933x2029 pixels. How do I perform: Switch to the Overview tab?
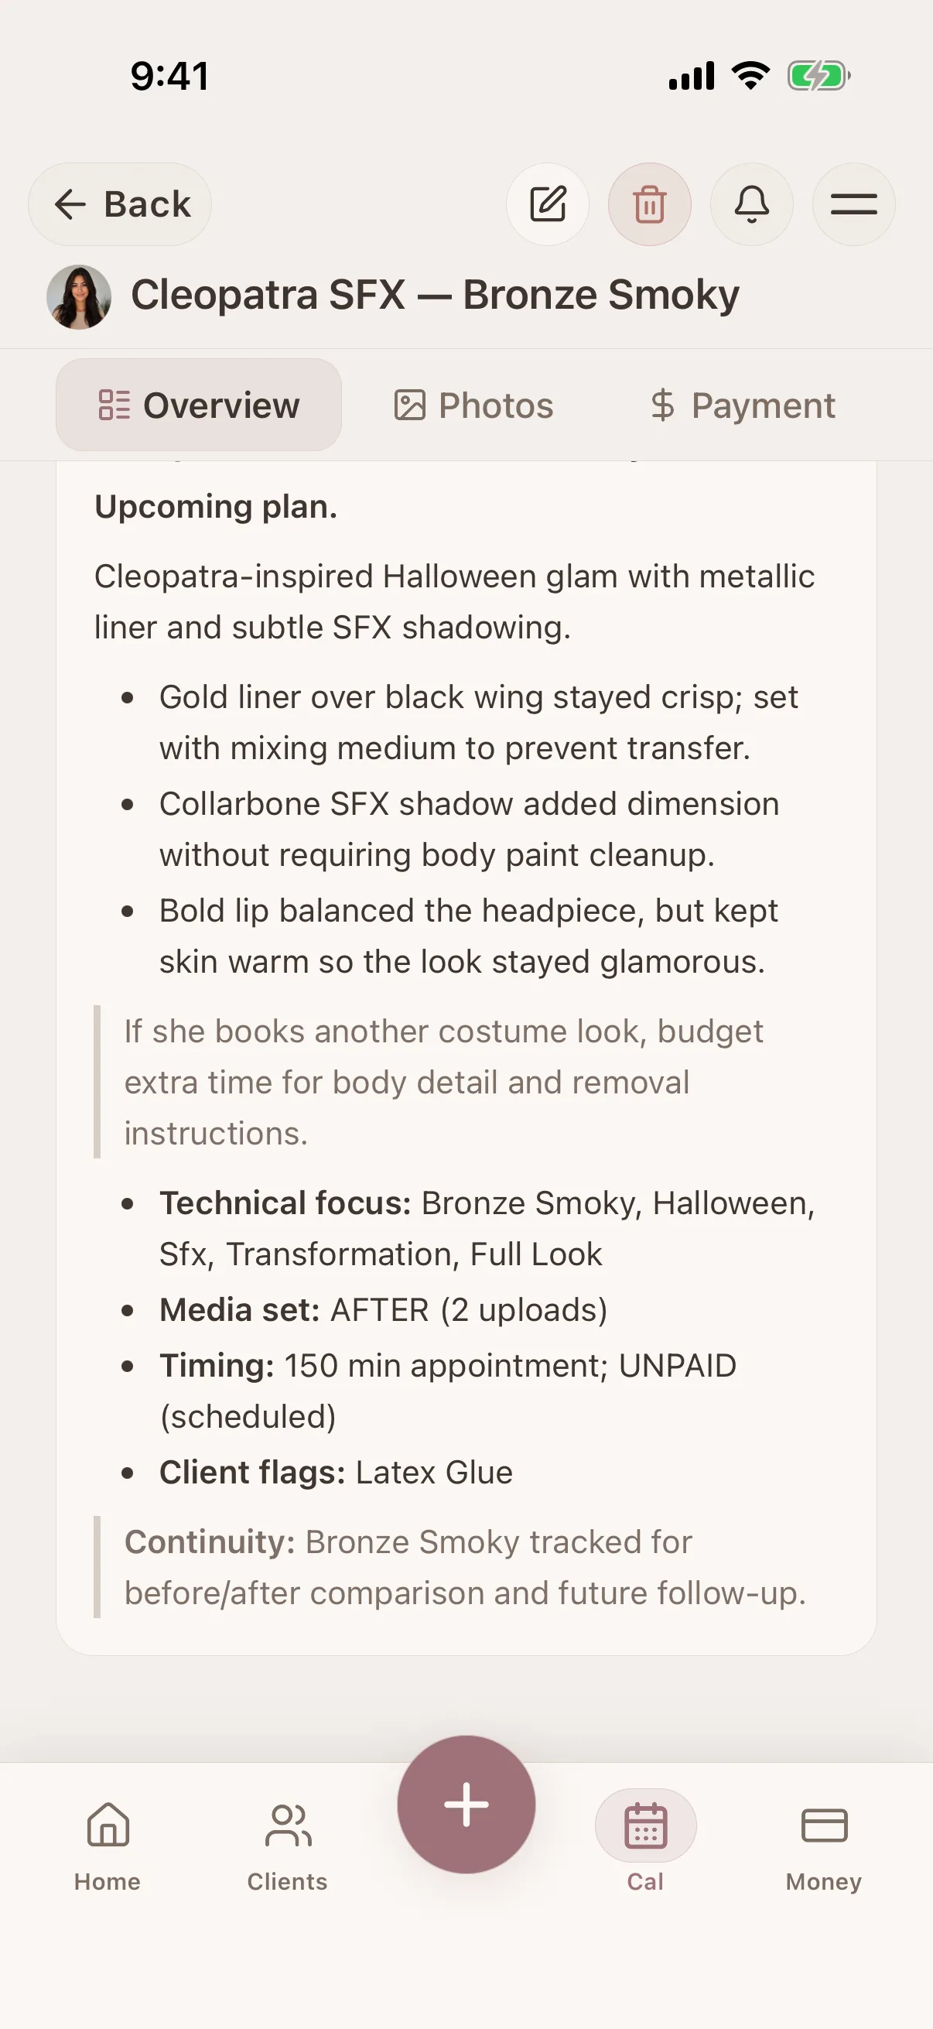pyautogui.click(x=198, y=405)
